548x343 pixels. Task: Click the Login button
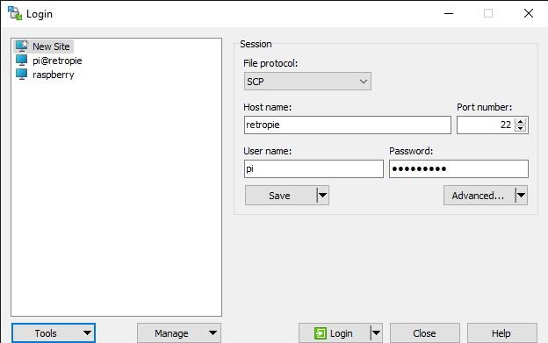(335, 333)
